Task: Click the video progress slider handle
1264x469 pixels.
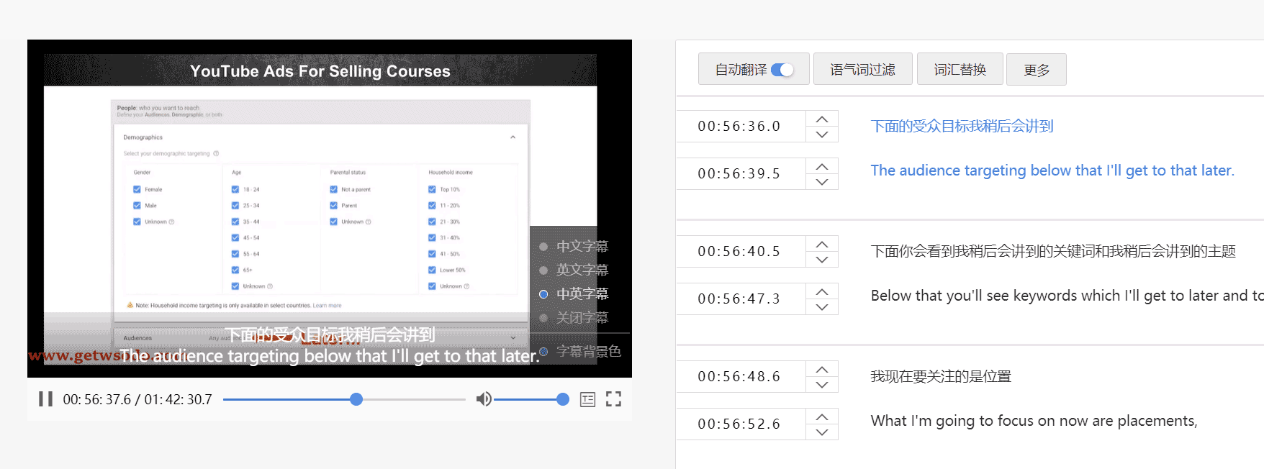Action: coord(356,399)
